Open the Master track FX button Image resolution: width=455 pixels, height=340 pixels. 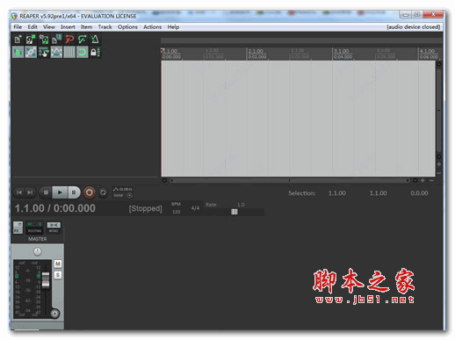tap(18, 228)
